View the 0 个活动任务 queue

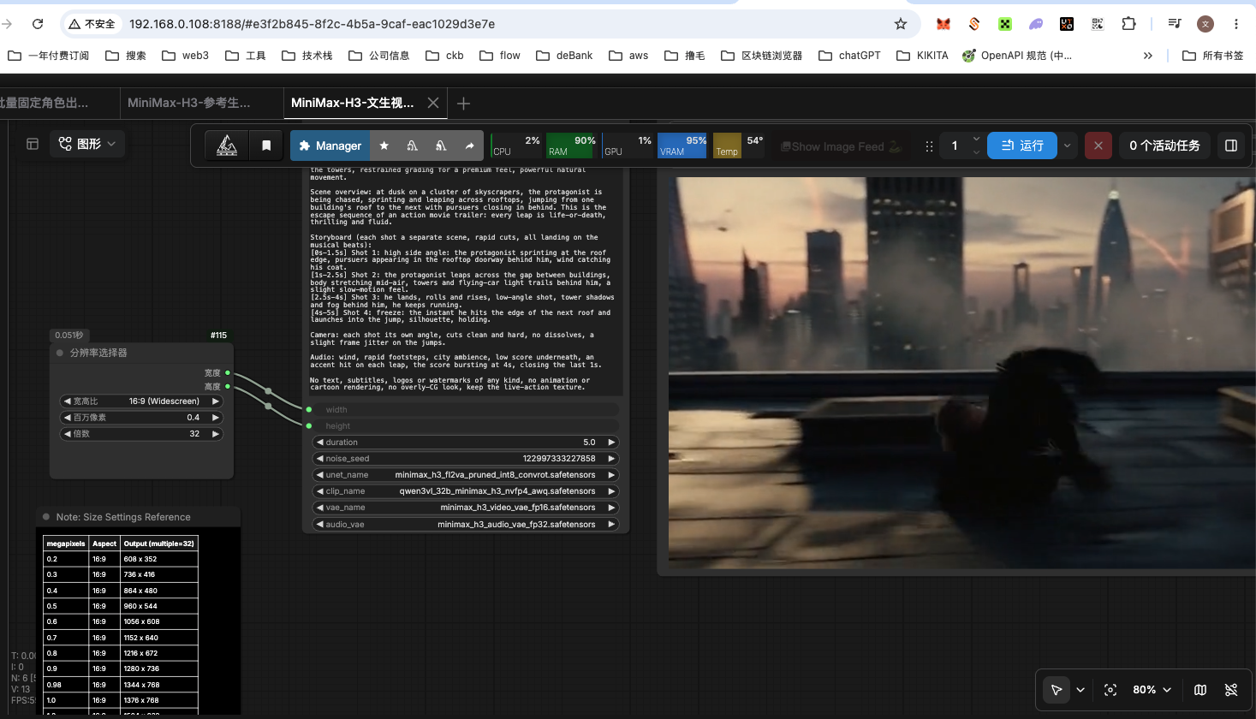pos(1164,146)
